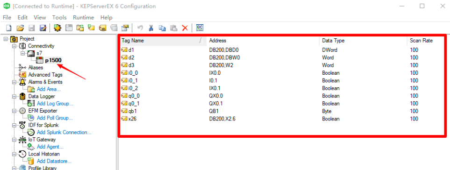Create a new project with toolbar icon
Image resolution: width=450 pixels, height=170 pixels.
(9, 28)
